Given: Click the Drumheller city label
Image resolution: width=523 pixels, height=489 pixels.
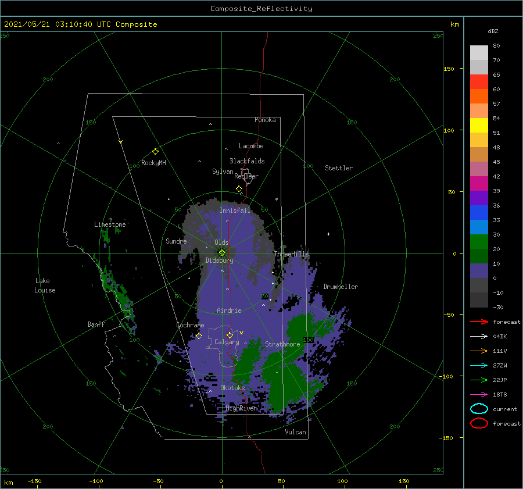Looking at the screenshot, I should 341,287.
